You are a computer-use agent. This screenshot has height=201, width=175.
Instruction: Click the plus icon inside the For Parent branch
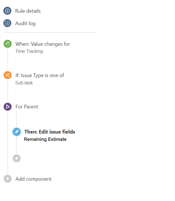click(17, 158)
